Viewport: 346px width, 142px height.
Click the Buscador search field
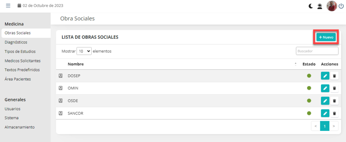(317, 51)
